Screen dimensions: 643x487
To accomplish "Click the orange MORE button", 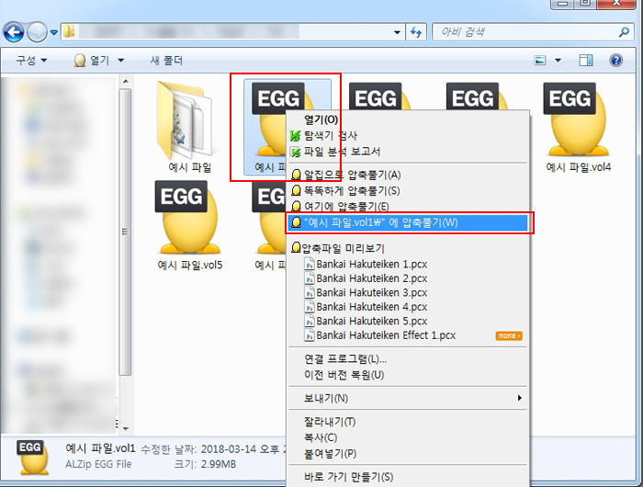I will pyautogui.click(x=509, y=335).
